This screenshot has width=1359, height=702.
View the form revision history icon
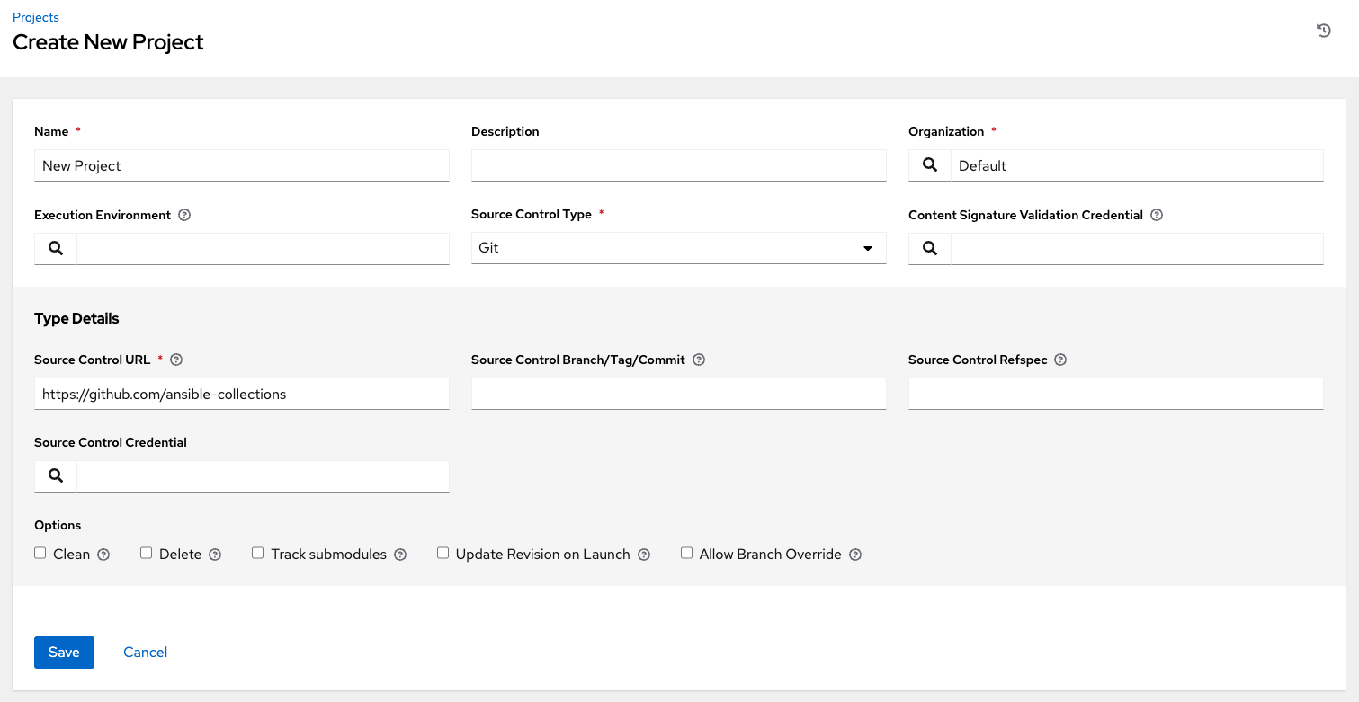(x=1323, y=30)
